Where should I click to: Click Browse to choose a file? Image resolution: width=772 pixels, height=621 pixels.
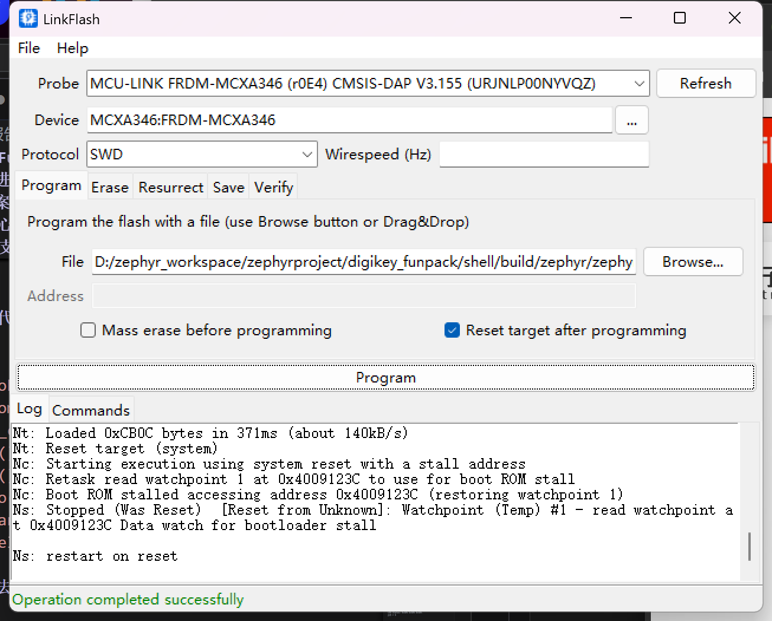(x=692, y=262)
